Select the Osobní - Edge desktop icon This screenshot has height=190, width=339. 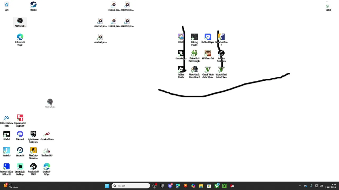[47, 169]
